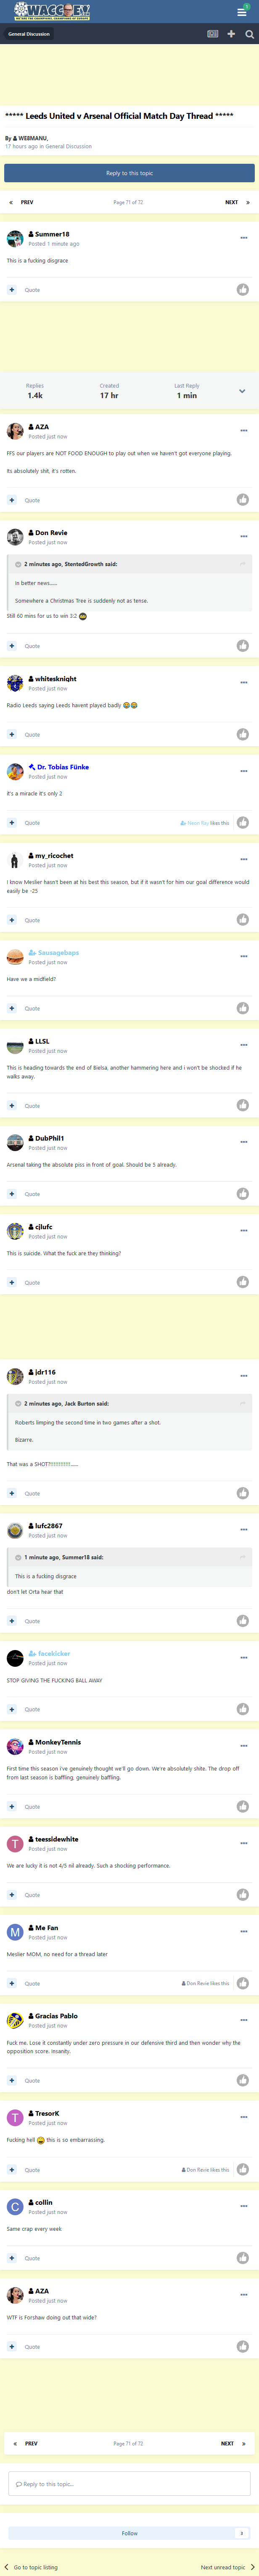Click Reply to this topic button

pos(130,173)
